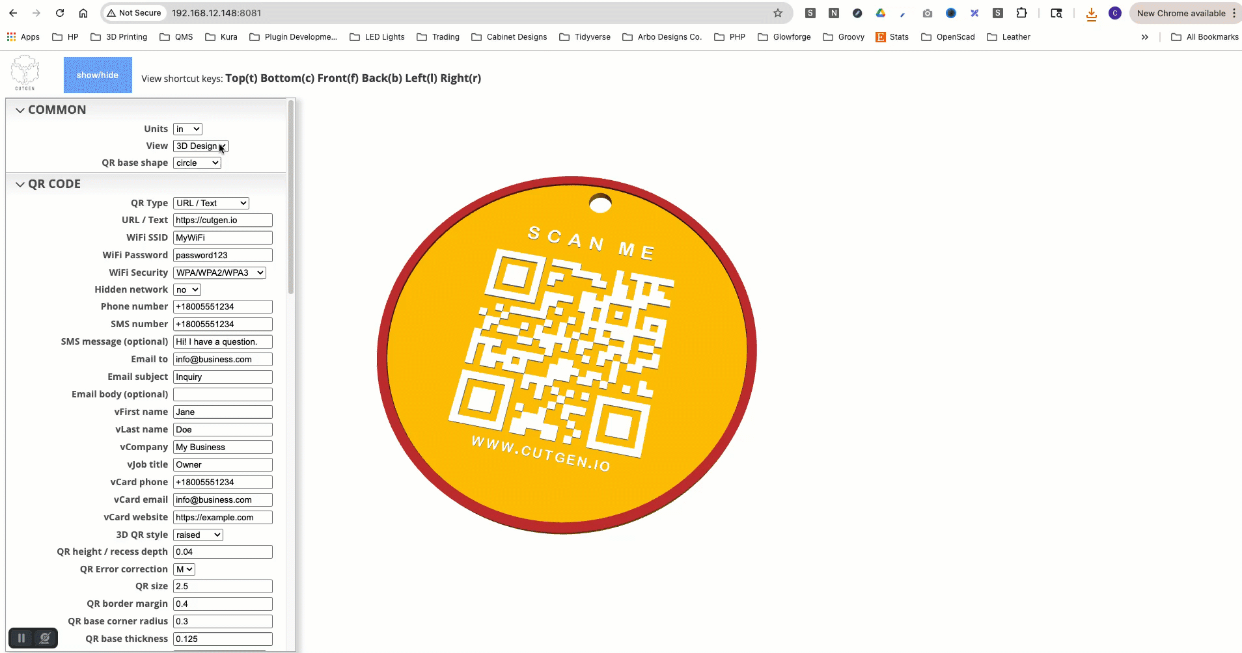Bookmark this page with the star icon

tap(777, 13)
